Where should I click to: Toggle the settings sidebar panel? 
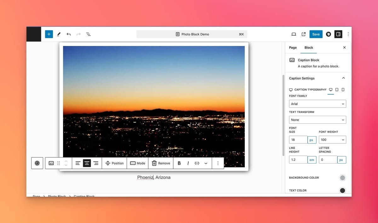(338, 34)
